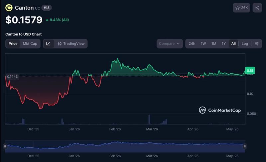Screen dimensions: 266x162
Task: Select the 1Y time range
Action: click(223, 44)
